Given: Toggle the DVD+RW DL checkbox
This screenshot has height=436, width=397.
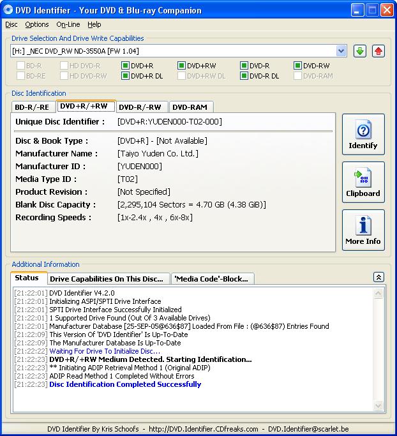Looking at the screenshot, I should (181, 75).
